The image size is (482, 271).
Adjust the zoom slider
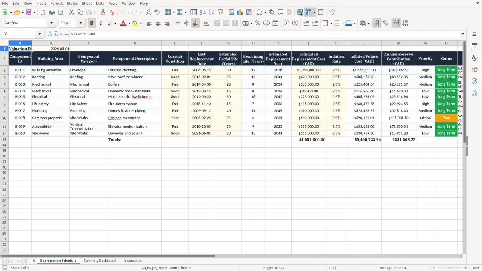pyautogui.click(x=449, y=268)
